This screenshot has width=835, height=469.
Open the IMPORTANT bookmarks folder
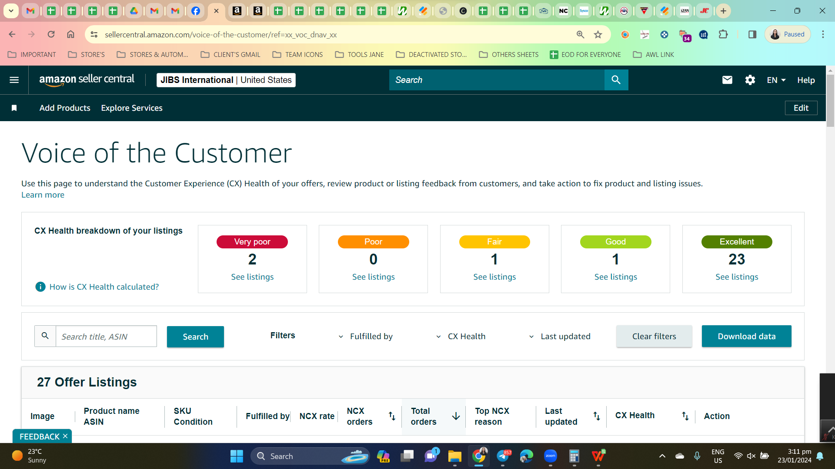(32, 55)
